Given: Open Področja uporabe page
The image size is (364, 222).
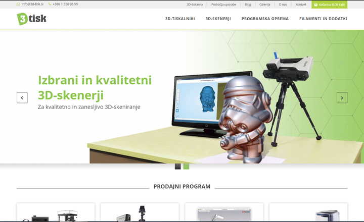Looking at the screenshot, I should (x=223, y=5).
